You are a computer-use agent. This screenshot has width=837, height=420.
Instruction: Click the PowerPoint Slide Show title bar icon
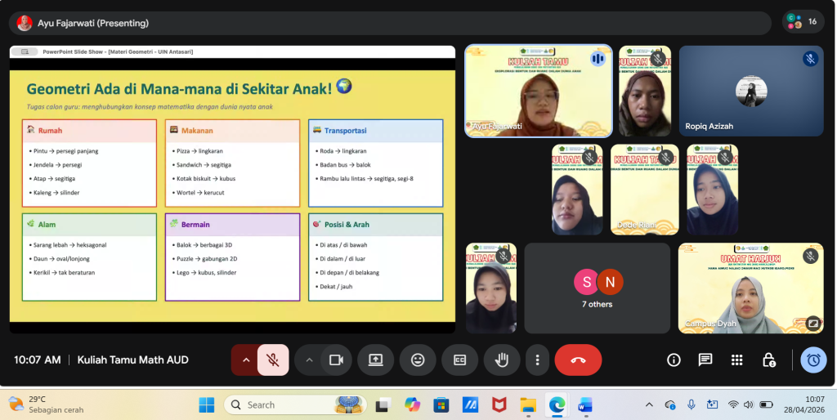point(24,51)
